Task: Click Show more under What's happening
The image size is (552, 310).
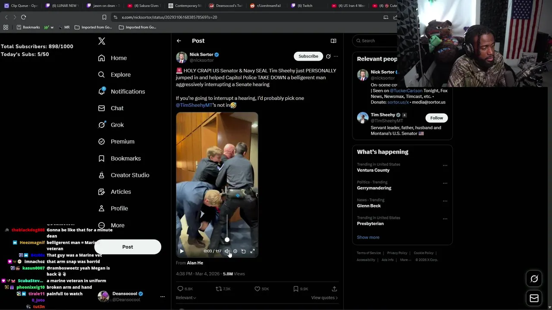Action: coord(368,237)
